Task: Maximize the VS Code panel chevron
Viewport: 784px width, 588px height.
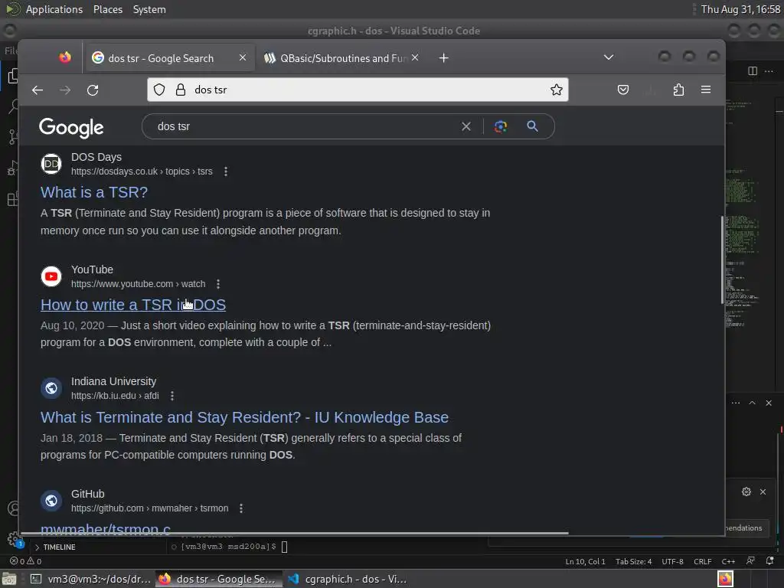Action: (752, 403)
